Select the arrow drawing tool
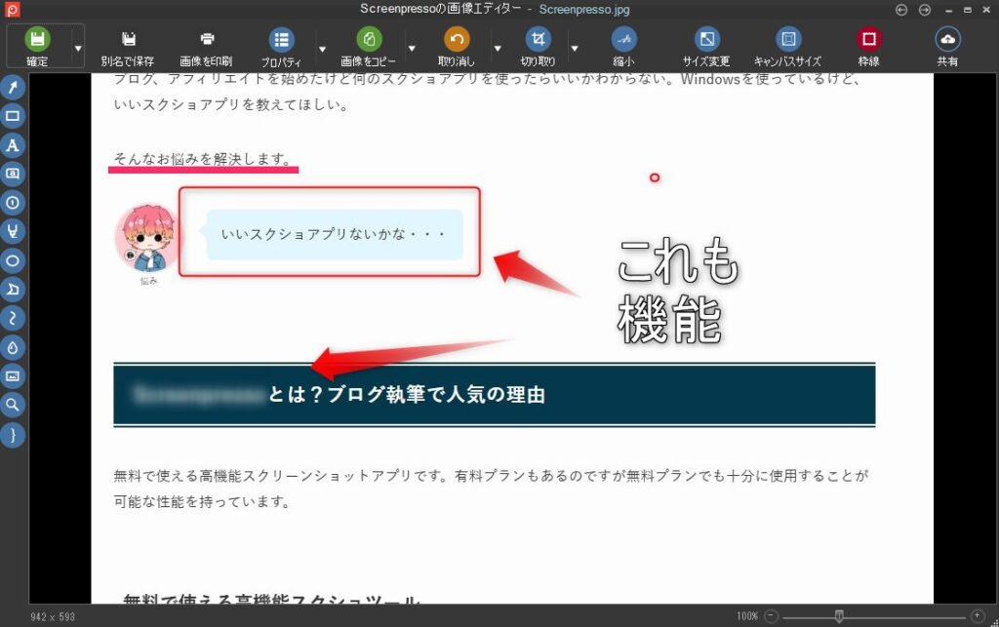 (13, 88)
